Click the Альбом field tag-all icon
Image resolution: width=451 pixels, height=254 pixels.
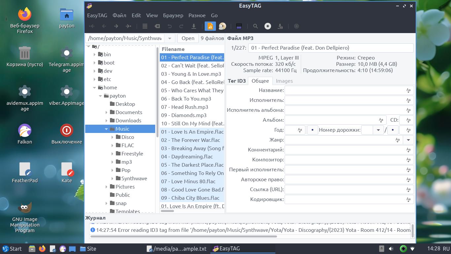(381, 120)
